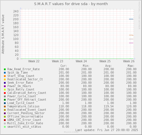Select the Power_Cycle_Count legend label
Image resolution: width=142 pixels, height=135 pixels.
(x=22, y=96)
